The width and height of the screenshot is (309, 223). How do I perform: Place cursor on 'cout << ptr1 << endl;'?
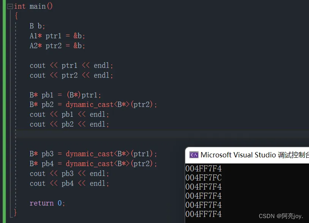[x=71, y=66]
